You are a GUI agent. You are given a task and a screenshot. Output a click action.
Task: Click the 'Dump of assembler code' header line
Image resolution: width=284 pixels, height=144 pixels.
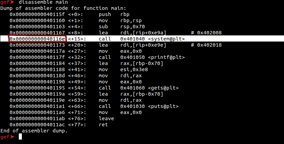[x=63, y=8]
